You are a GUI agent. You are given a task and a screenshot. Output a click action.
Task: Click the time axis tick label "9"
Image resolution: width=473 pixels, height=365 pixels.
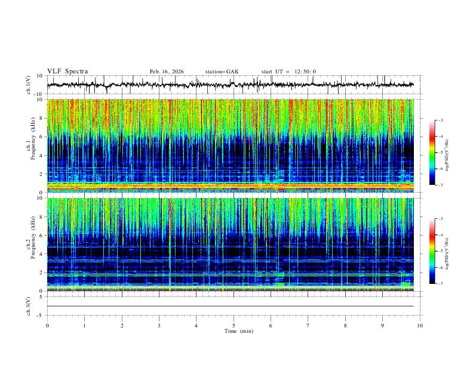[382, 326]
